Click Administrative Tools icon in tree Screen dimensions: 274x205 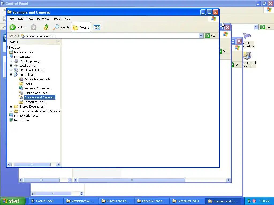[21, 79]
